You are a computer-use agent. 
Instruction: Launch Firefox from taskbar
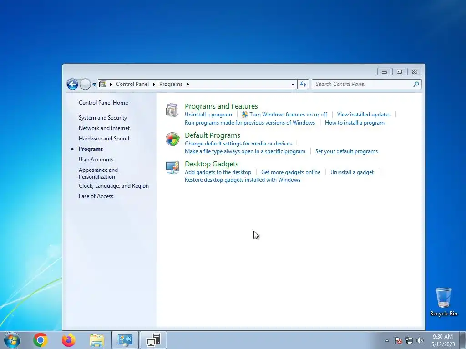69,340
